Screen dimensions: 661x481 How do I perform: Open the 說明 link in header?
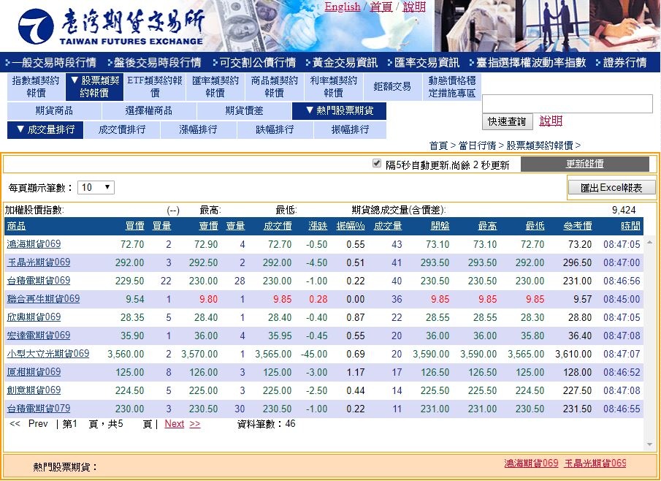(414, 7)
